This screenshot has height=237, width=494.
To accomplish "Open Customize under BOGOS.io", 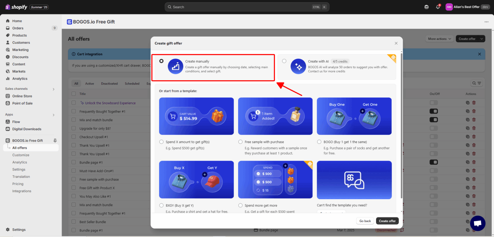I will pyautogui.click(x=21, y=155).
